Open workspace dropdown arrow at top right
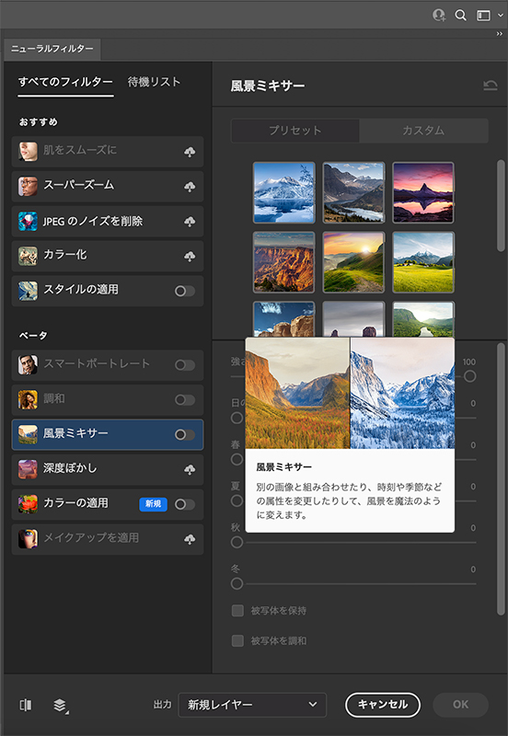The width and height of the screenshot is (508, 736). [501, 16]
